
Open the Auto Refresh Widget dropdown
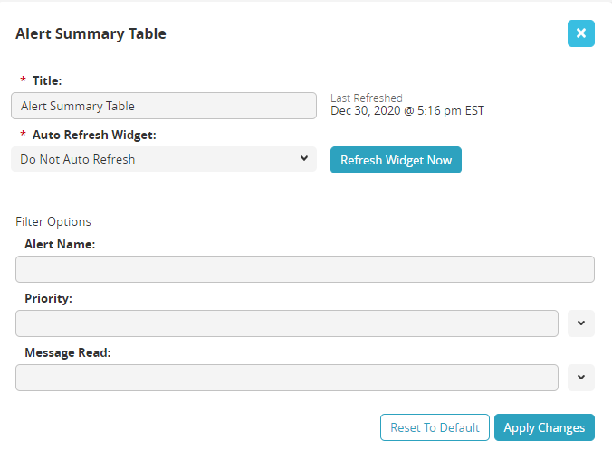point(164,159)
